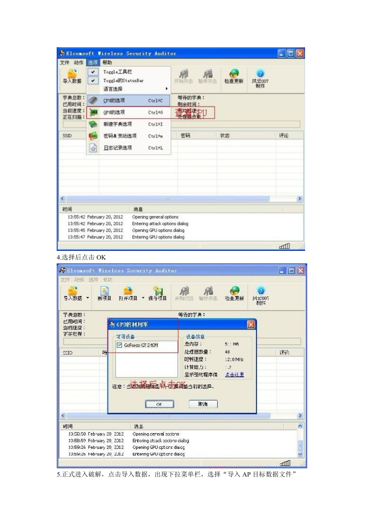Toggle the GeForce GT 240M checkbox
Viewport: 376px width, 532px height.
[120, 345]
